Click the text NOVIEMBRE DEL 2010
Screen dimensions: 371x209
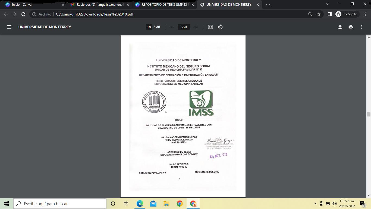pyautogui.click(x=207, y=172)
